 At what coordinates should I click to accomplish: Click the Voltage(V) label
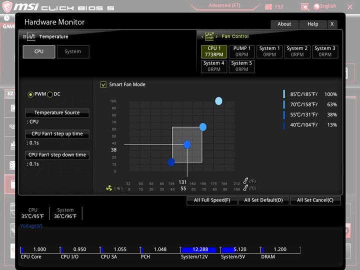[x=31, y=226]
